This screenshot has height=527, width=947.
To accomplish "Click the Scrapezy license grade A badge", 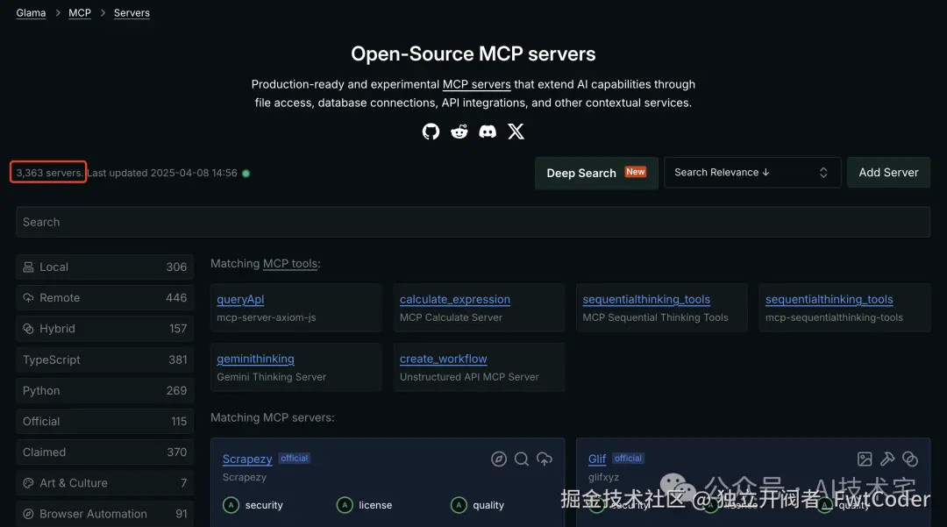I will (345, 505).
